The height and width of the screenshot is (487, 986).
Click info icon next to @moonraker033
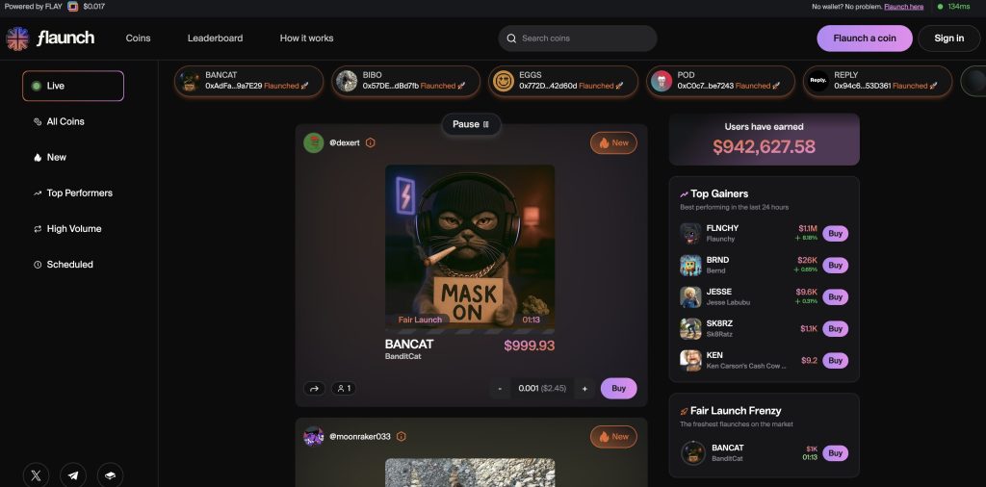(402, 436)
